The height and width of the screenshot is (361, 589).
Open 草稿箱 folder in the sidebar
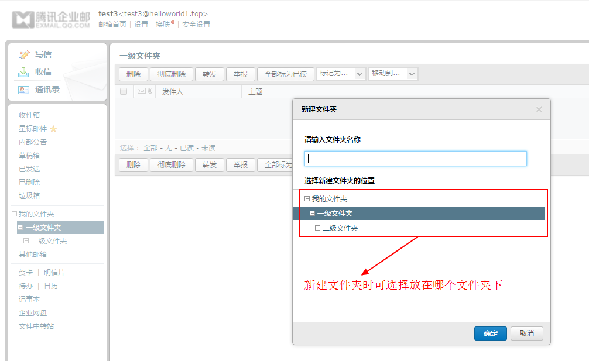tap(29, 156)
